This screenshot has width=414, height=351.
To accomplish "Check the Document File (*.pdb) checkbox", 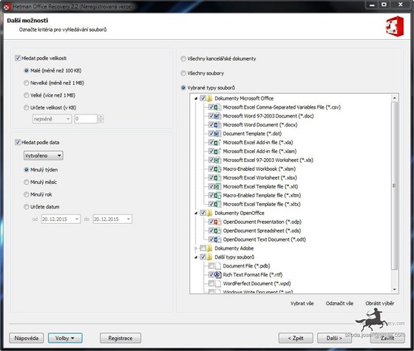I will (211, 266).
